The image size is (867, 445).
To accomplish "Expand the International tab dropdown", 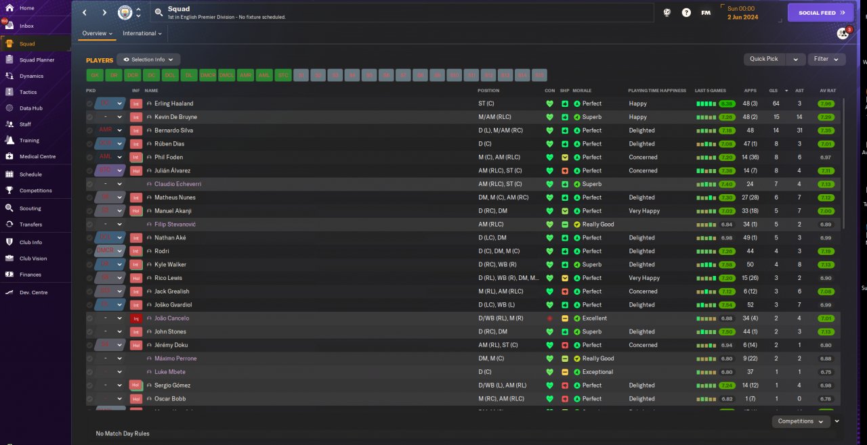I will (x=142, y=33).
